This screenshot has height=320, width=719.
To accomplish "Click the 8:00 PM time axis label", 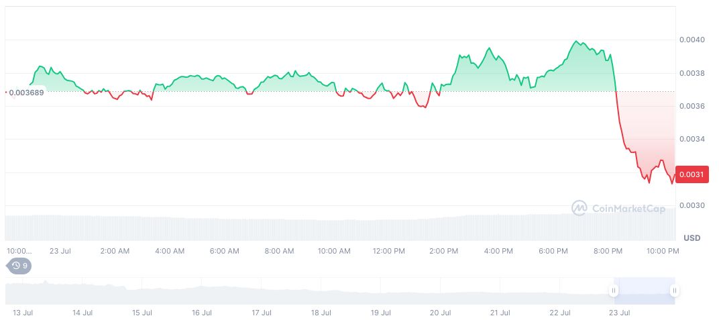I will [608, 251].
